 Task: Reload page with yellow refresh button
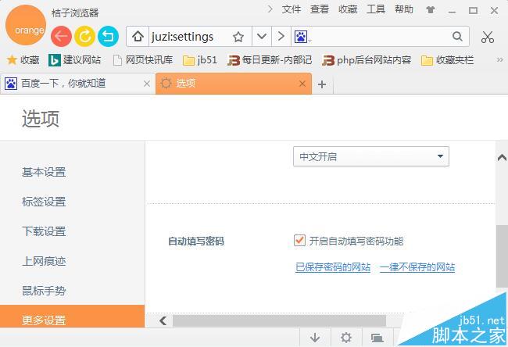pos(85,36)
